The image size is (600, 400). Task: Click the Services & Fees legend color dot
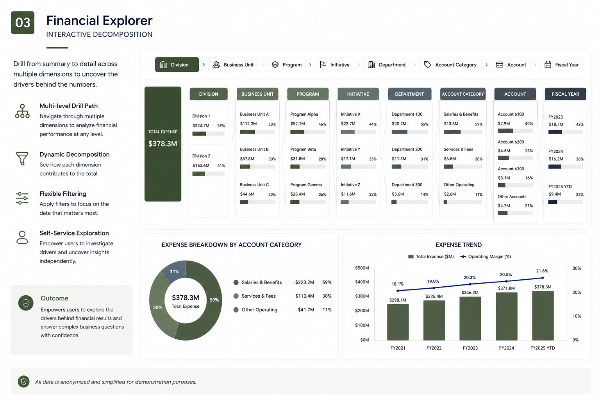tap(236, 296)
